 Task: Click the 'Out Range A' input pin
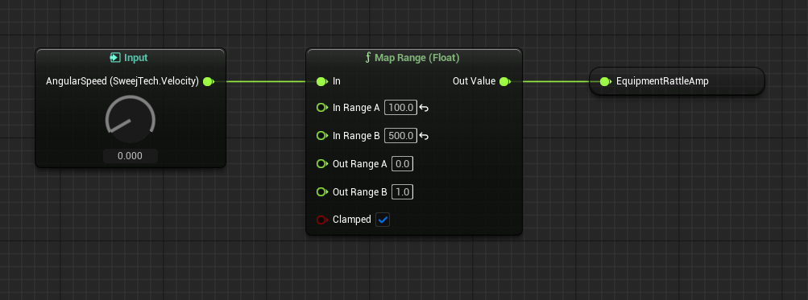coord(322,163)
